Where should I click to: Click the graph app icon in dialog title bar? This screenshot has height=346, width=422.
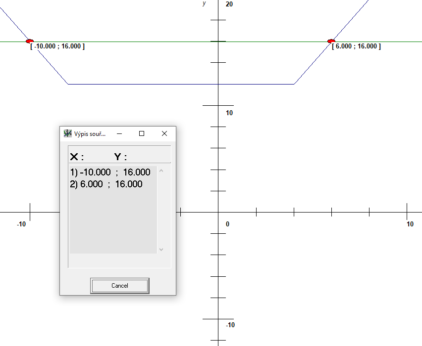[68, 133]
